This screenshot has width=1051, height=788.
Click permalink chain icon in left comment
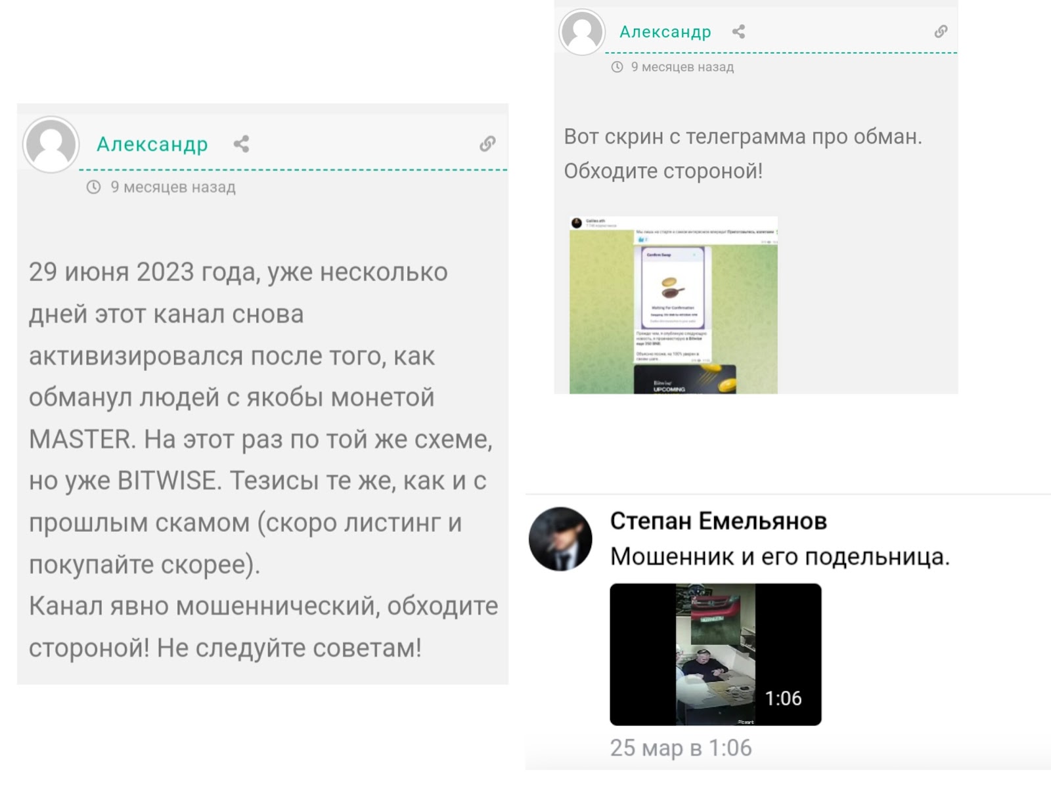tap(487, 144)
